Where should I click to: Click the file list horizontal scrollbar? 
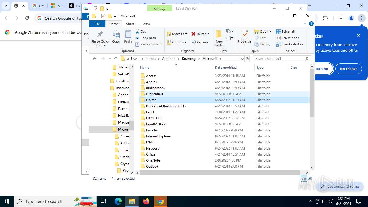pyautogui.click(x=220, y=172)
